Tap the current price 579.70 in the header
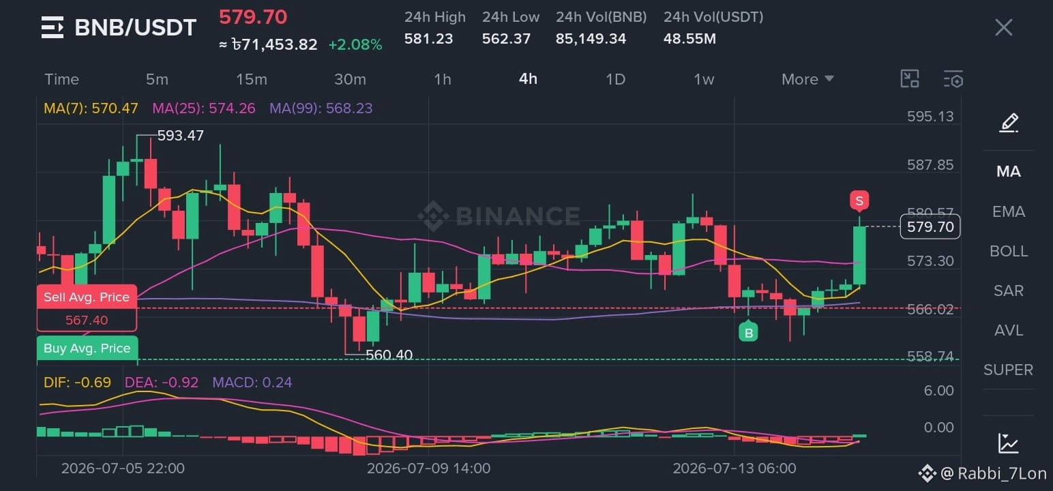The width and height of the screenshot is (1053, 491). click(x=253, y=17)
